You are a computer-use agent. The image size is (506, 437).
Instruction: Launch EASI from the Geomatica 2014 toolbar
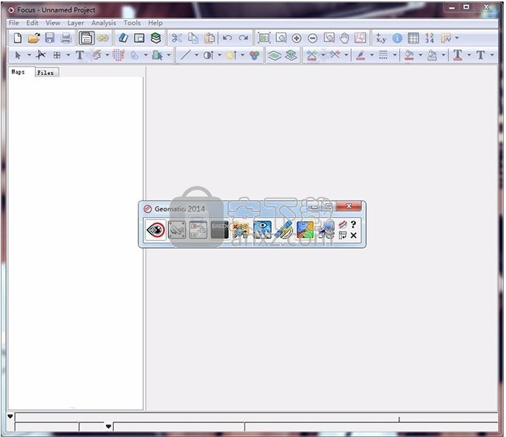tap(220, 230)
